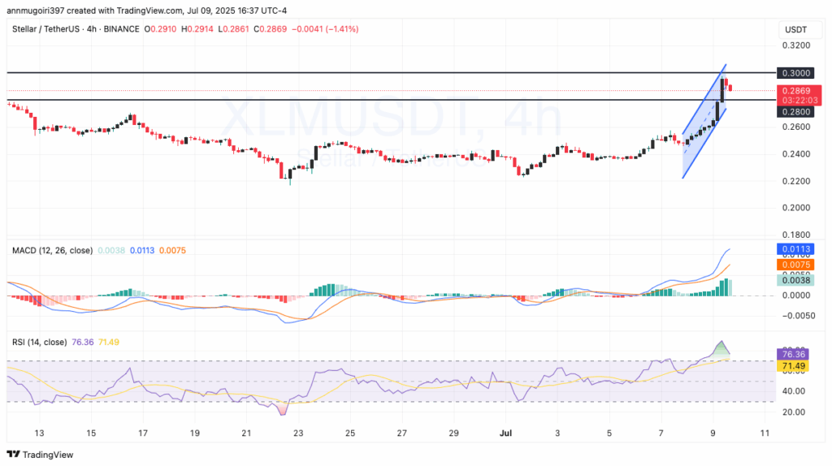Click the orange 0.0075 value in MACD legend

pyautogui.click(x=172, y=250)
